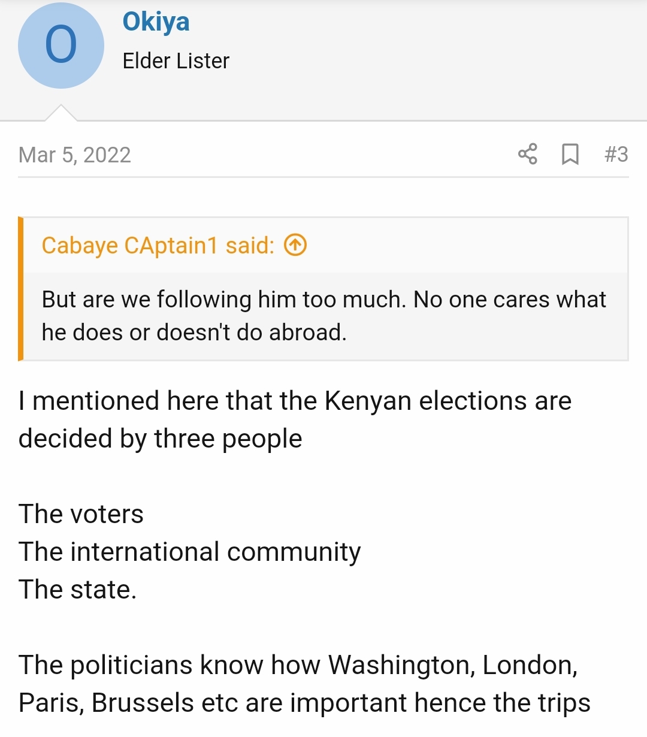This screenshot has height=737, width=647.
Task: Click the line mentioning Washington, London
Action: pos(298,665)
